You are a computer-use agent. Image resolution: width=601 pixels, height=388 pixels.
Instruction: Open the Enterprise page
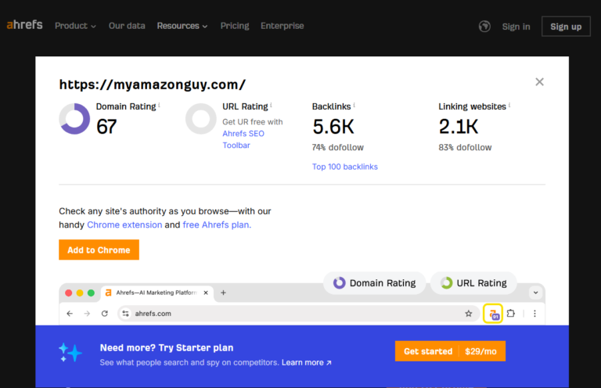click(x=282, y=26)
